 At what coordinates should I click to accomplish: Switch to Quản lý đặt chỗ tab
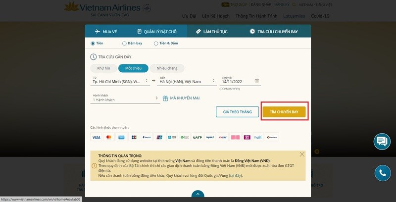pyautogui.click(x=157, y=32)
